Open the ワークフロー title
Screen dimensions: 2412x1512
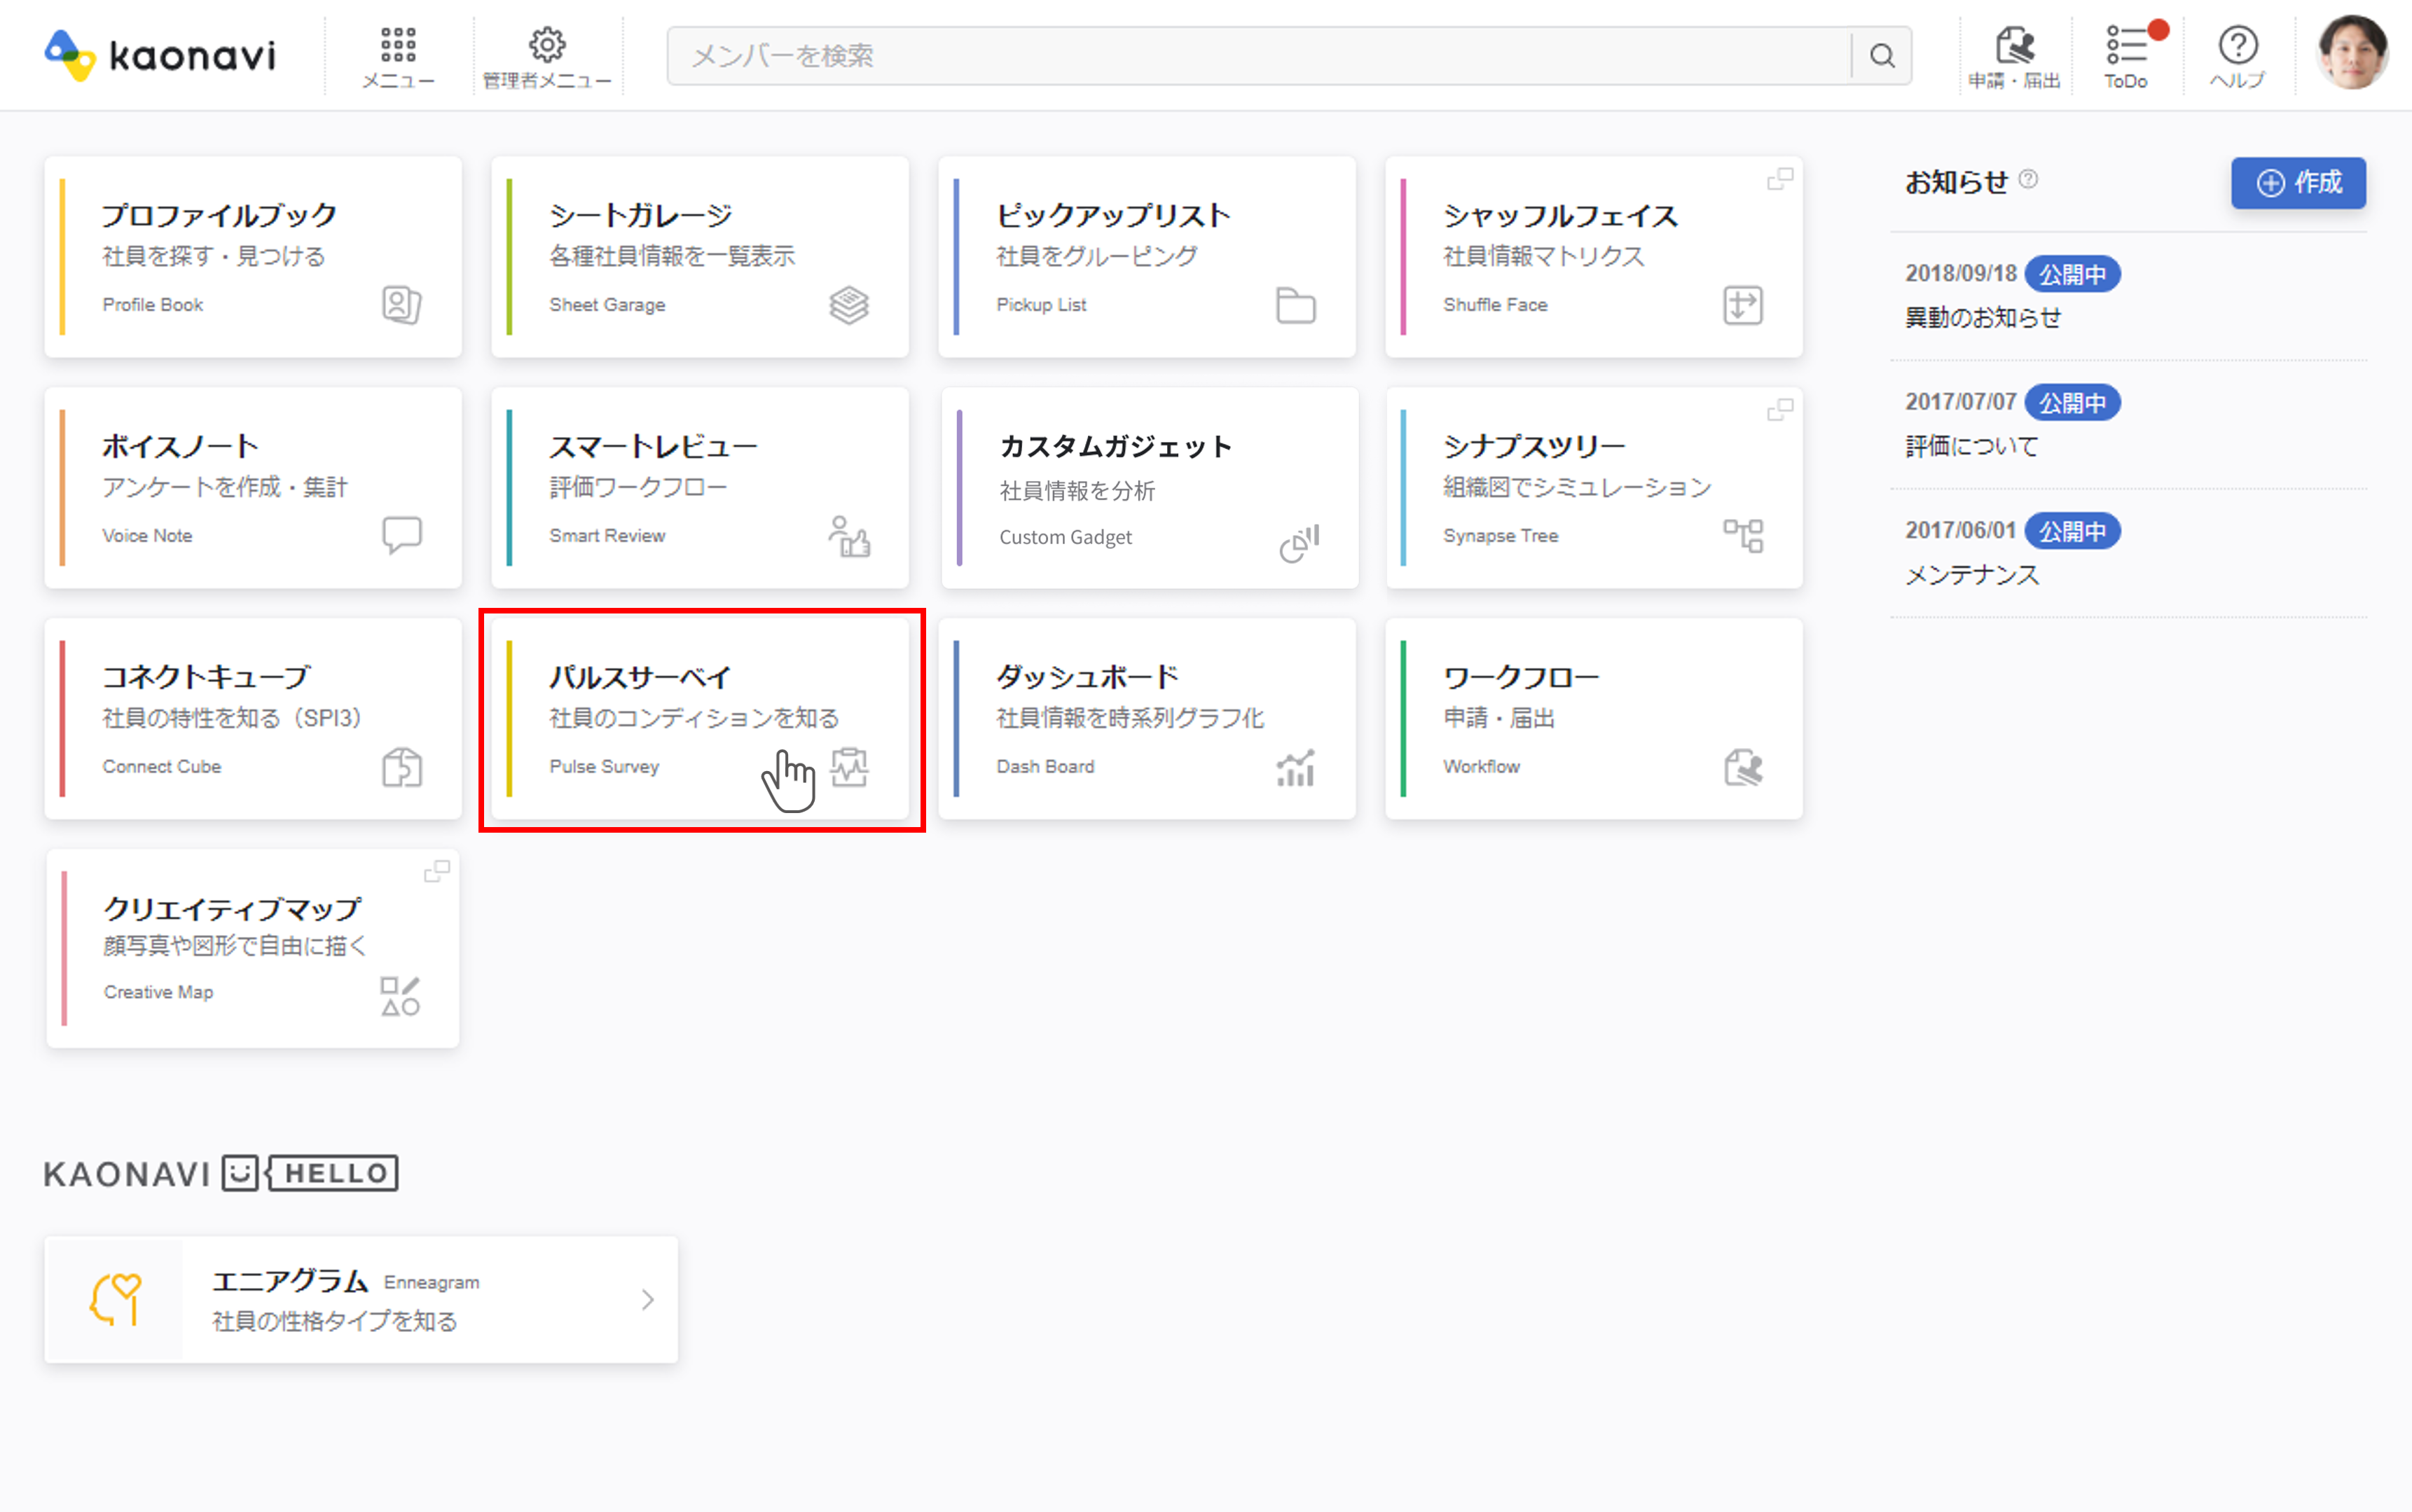point(1521,677)
